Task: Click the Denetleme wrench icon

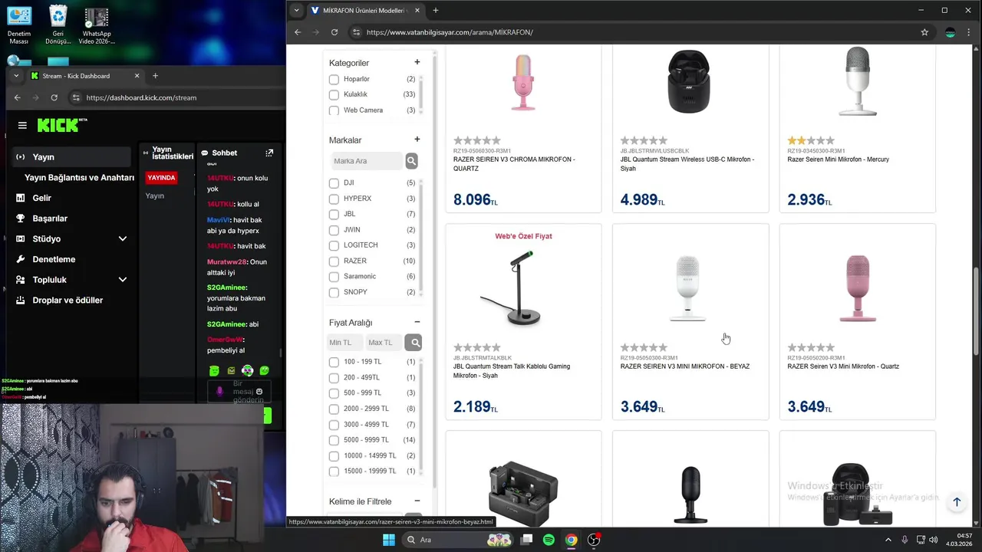Action: coord(21,259)
